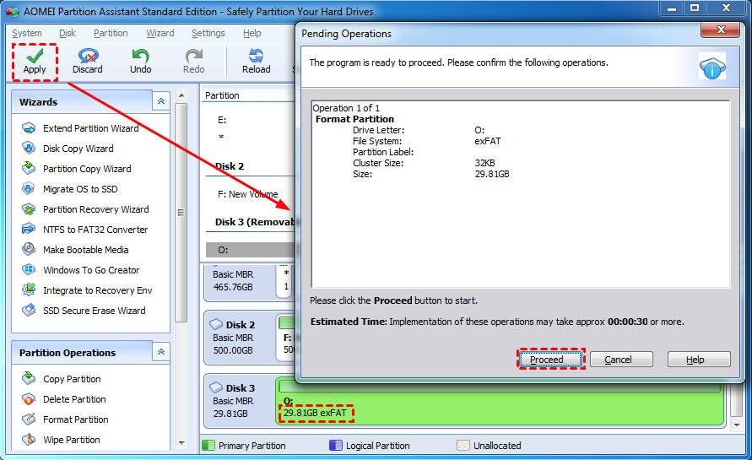The image size is (752, 460).
Task: Open the Help menu
Action: tap(252, 33)
